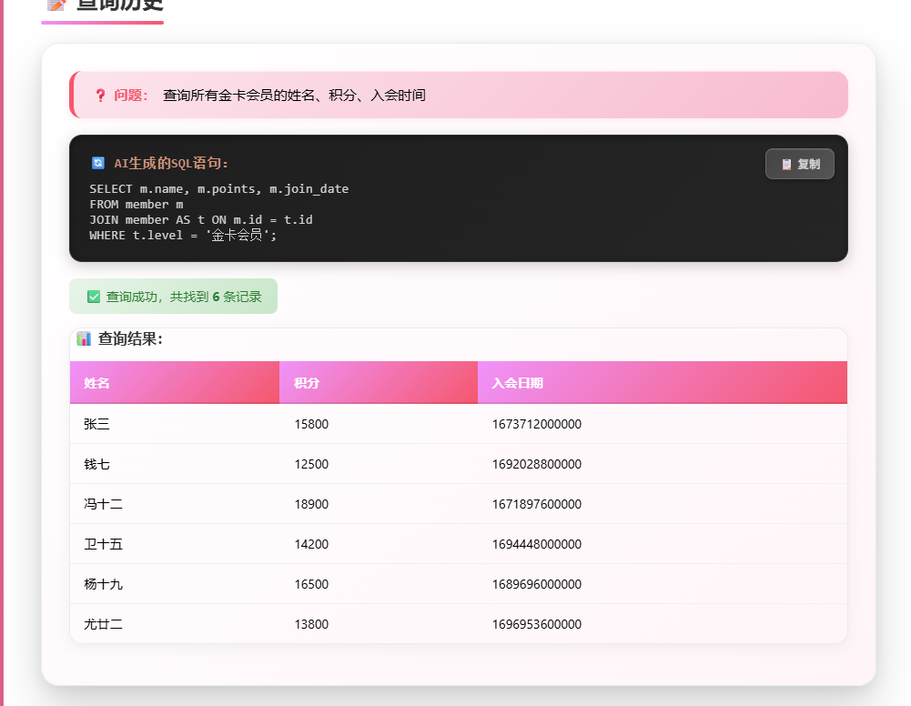Click the question text 查询所有金卡会员的姓名
Screen dimensions: 911x706
(294, 96)
